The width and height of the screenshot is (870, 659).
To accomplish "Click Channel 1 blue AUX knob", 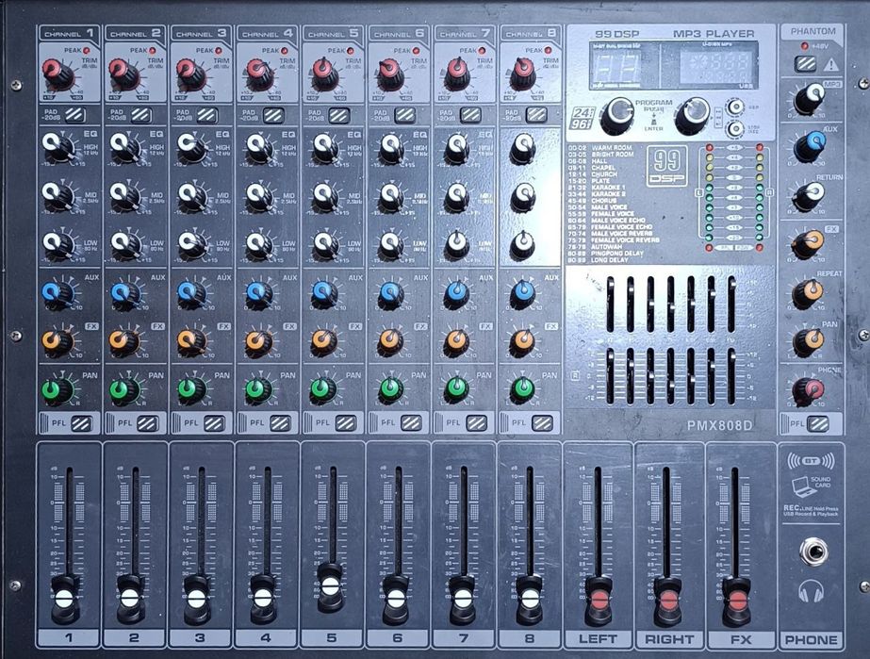I will pos(57,295).
